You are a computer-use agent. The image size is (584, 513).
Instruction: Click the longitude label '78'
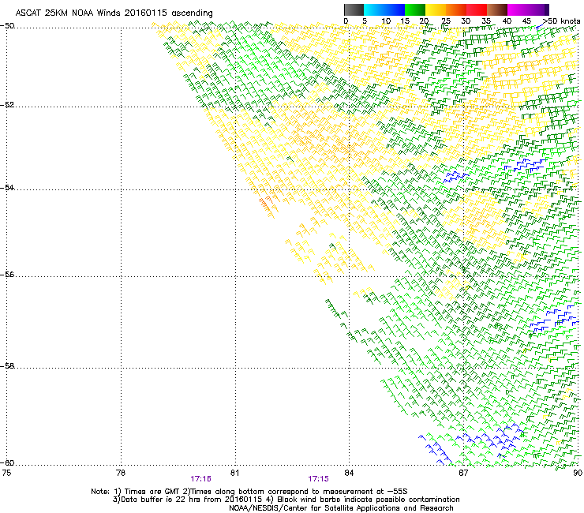coord(121,473)
